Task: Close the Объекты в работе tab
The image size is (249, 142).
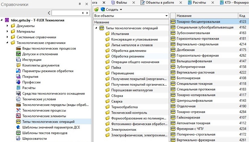Action: coord(181,3)
